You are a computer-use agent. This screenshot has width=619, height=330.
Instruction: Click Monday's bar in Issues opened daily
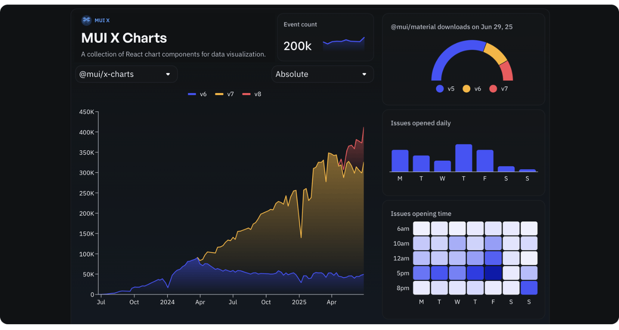400,161
